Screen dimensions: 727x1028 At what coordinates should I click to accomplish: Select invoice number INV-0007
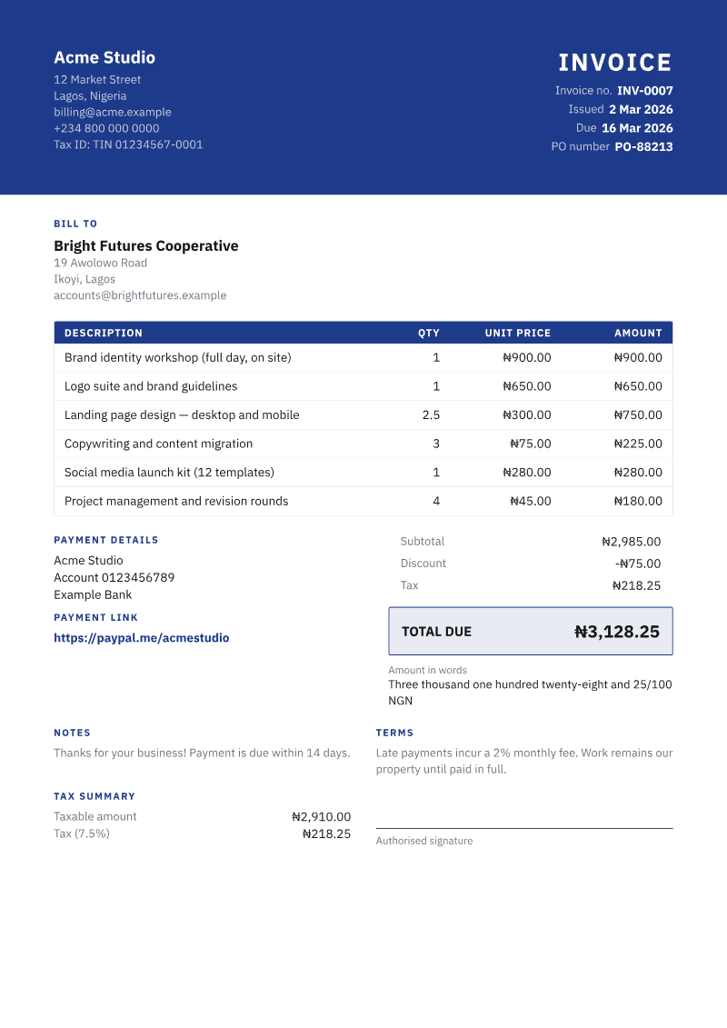click(x=645, y=91)
